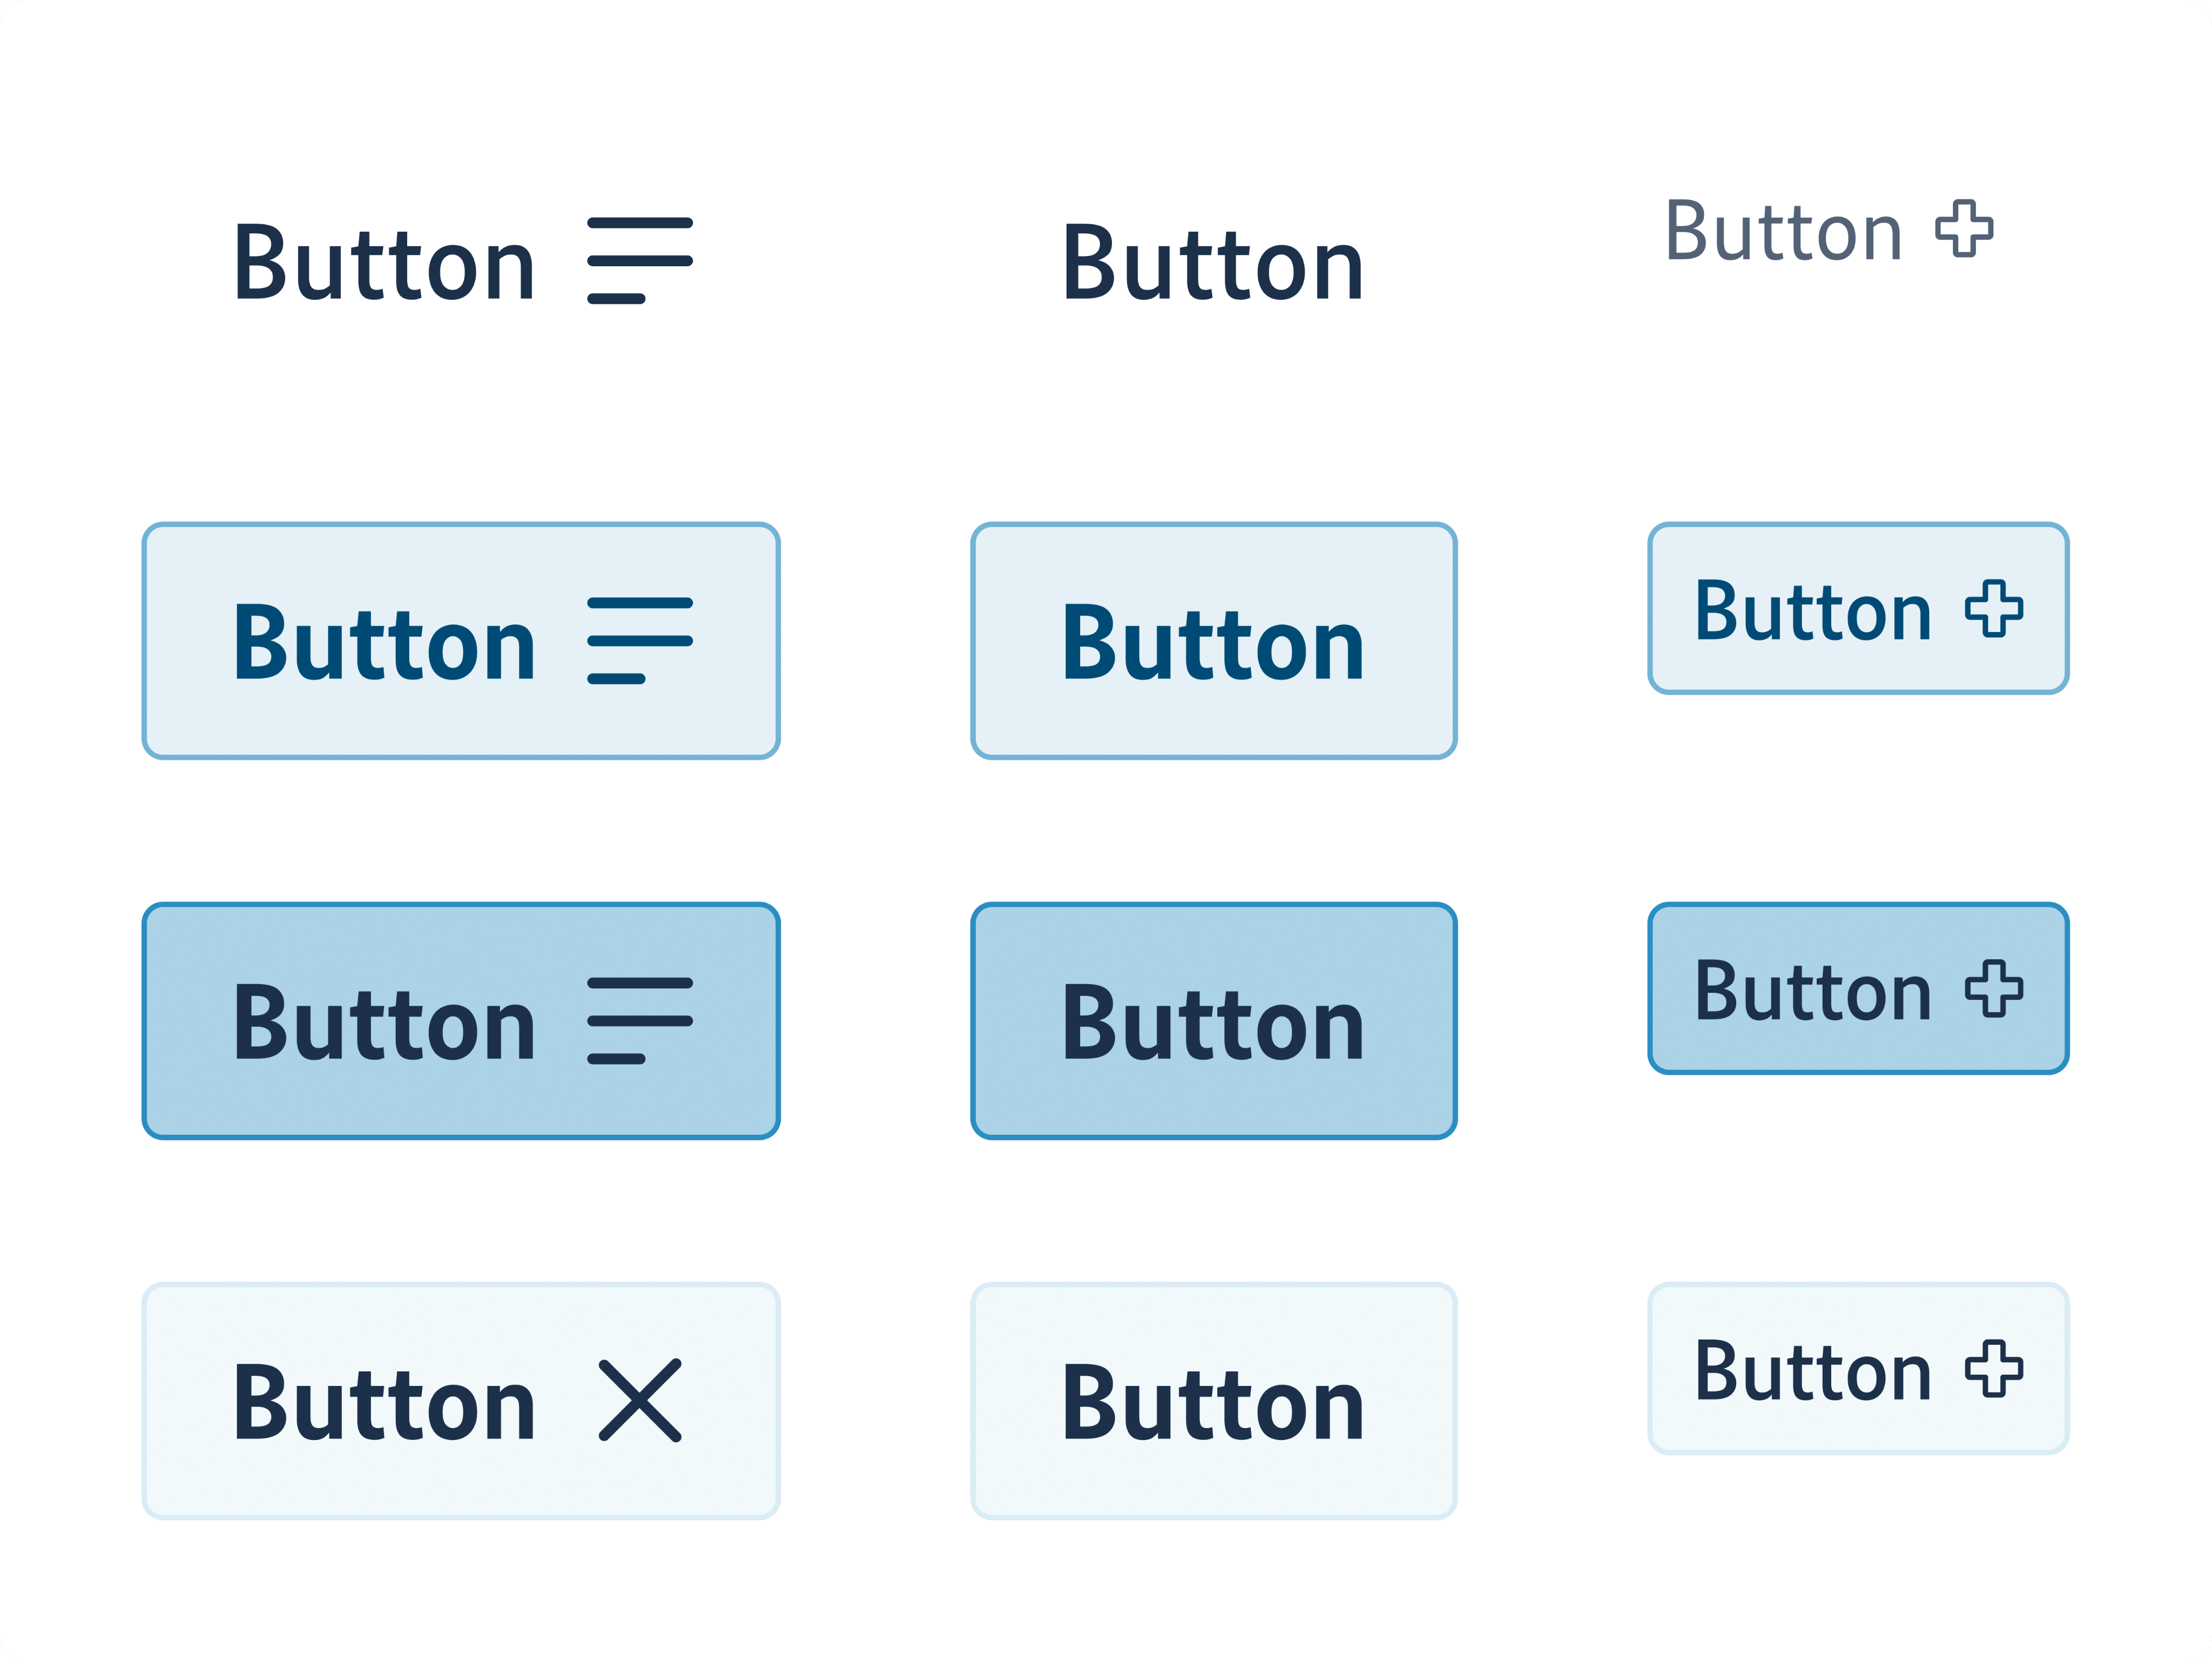Click the sort lines icon on the borderless button
The height and width of the screenshot is (1662, 2212).
pos(640,260)
